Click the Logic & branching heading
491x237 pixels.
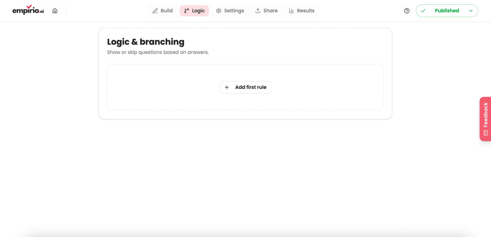146,42
